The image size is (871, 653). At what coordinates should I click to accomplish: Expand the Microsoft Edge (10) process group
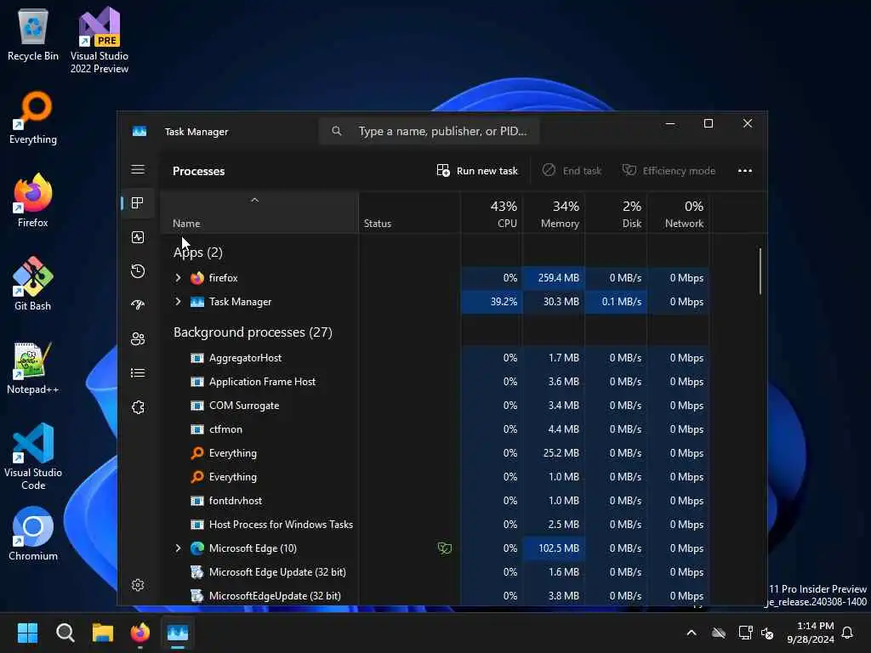pyautogui.click(x=178, y=548)
